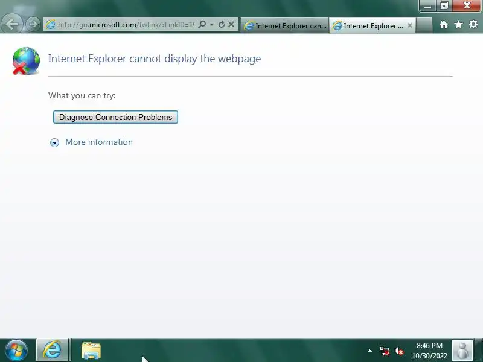Click Diagnose Connection Problems button
The height and width of the screenshot is (362, 483).
coord(115,117)
